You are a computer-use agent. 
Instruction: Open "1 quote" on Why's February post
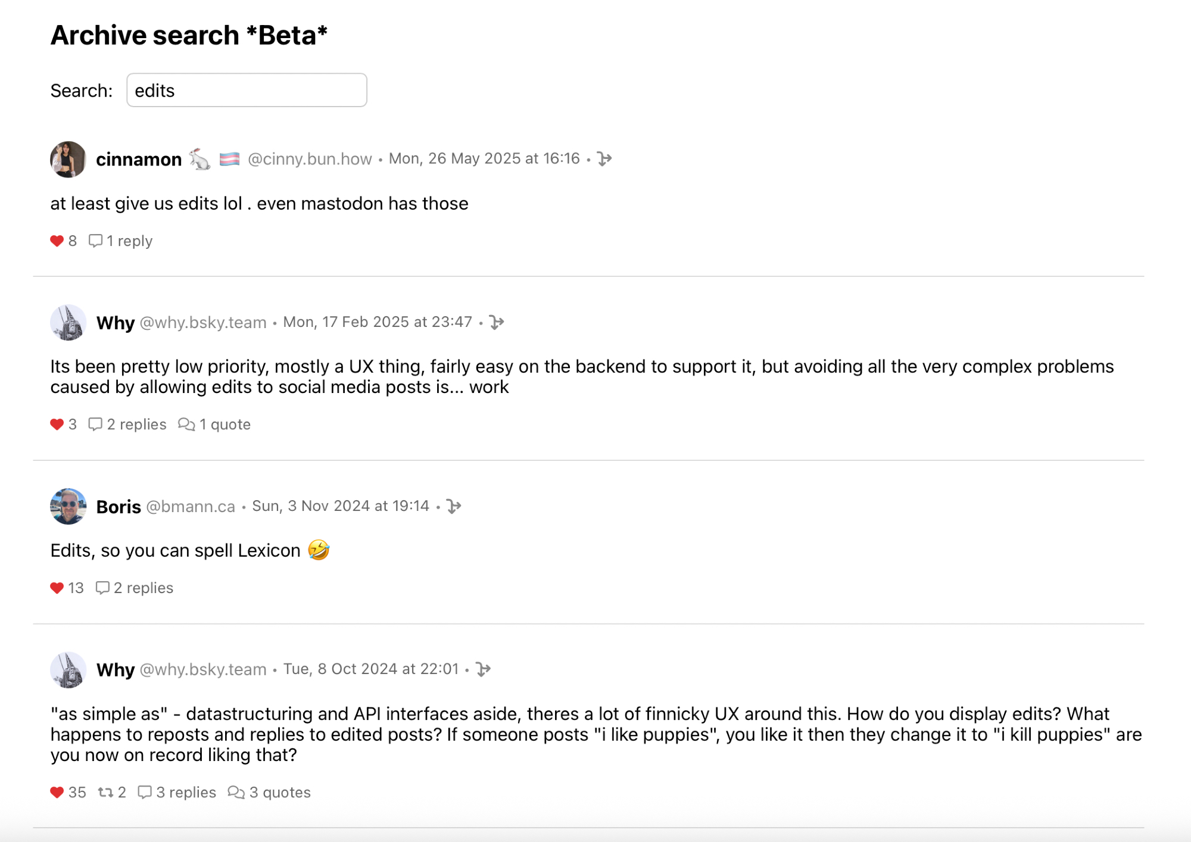pos(215,425)
